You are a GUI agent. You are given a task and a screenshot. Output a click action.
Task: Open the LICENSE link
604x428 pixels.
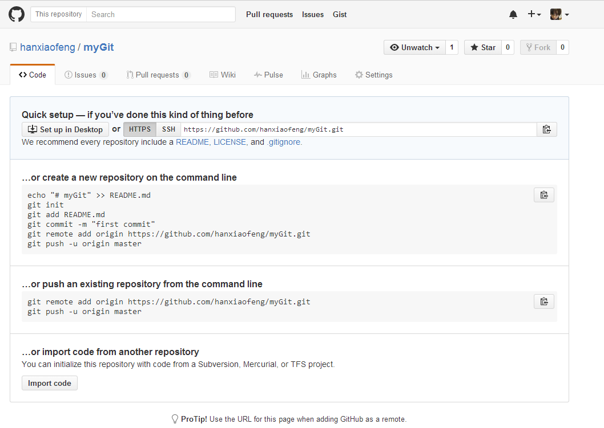pos(230,142)
